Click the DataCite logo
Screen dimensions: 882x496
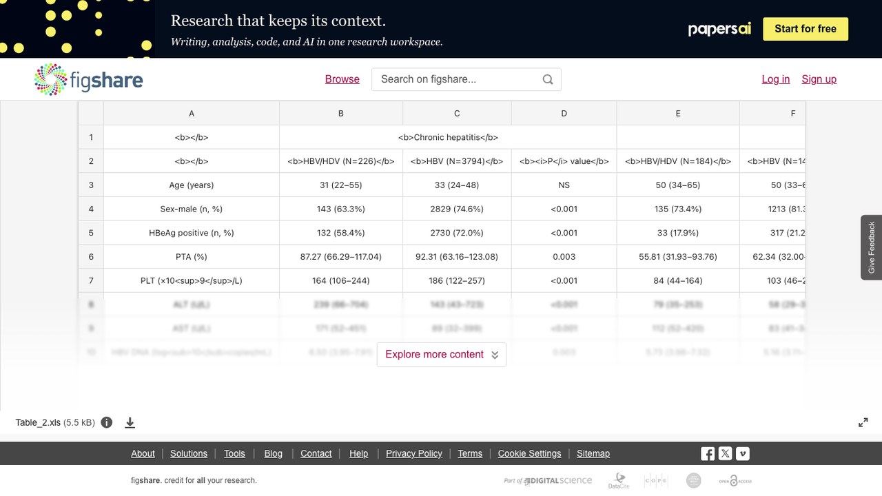(619, 481)
